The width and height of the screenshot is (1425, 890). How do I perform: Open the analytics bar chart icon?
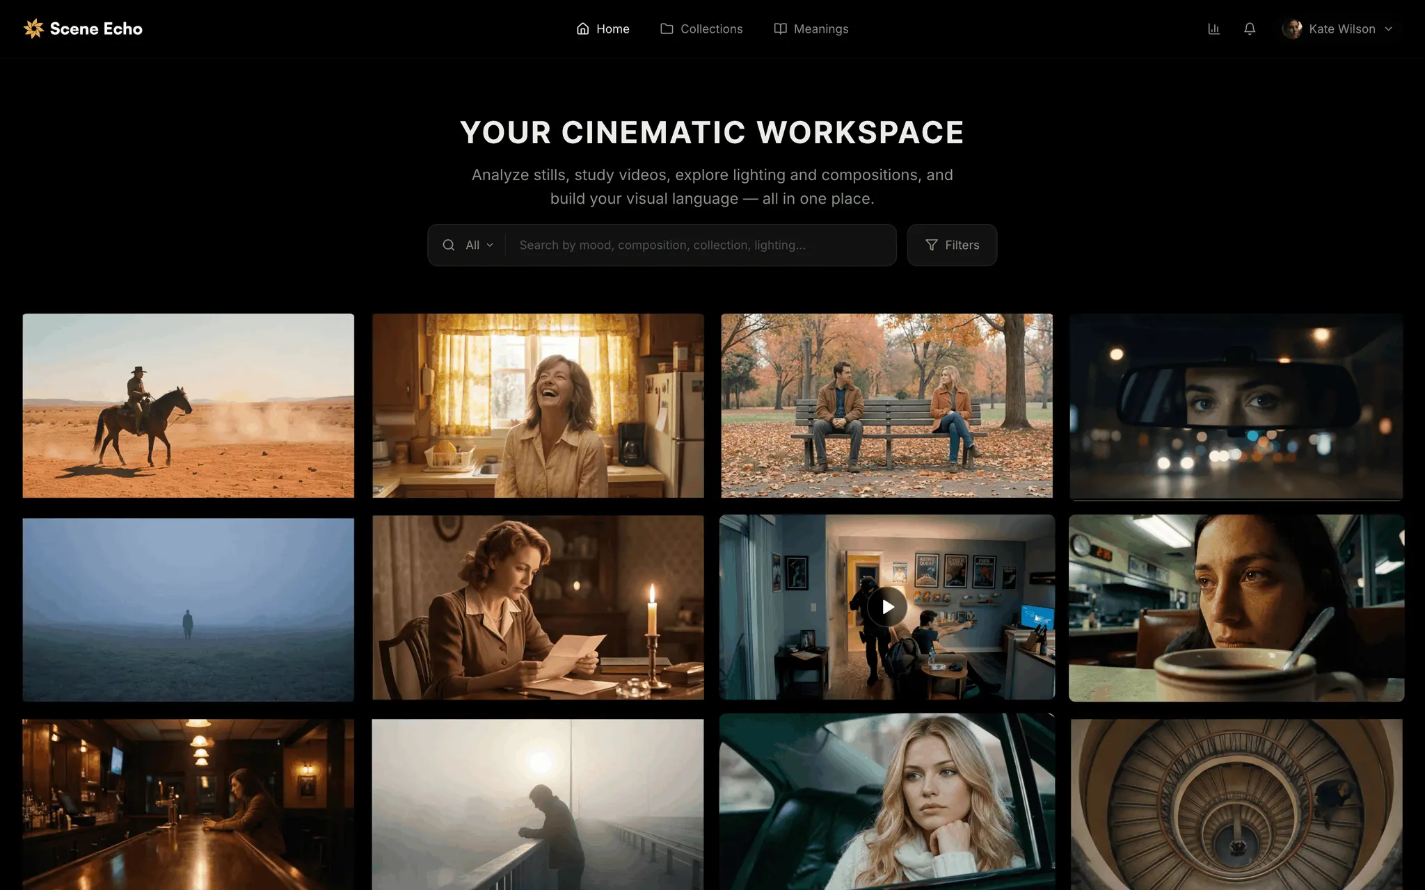pos(1213,29)
